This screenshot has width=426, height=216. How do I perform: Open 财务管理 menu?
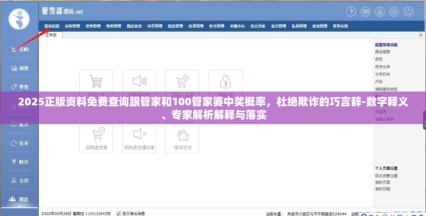tap(217, 26)
